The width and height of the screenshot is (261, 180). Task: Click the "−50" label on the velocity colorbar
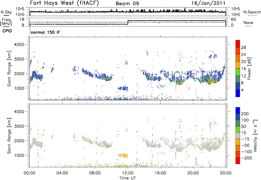[245, 145]
